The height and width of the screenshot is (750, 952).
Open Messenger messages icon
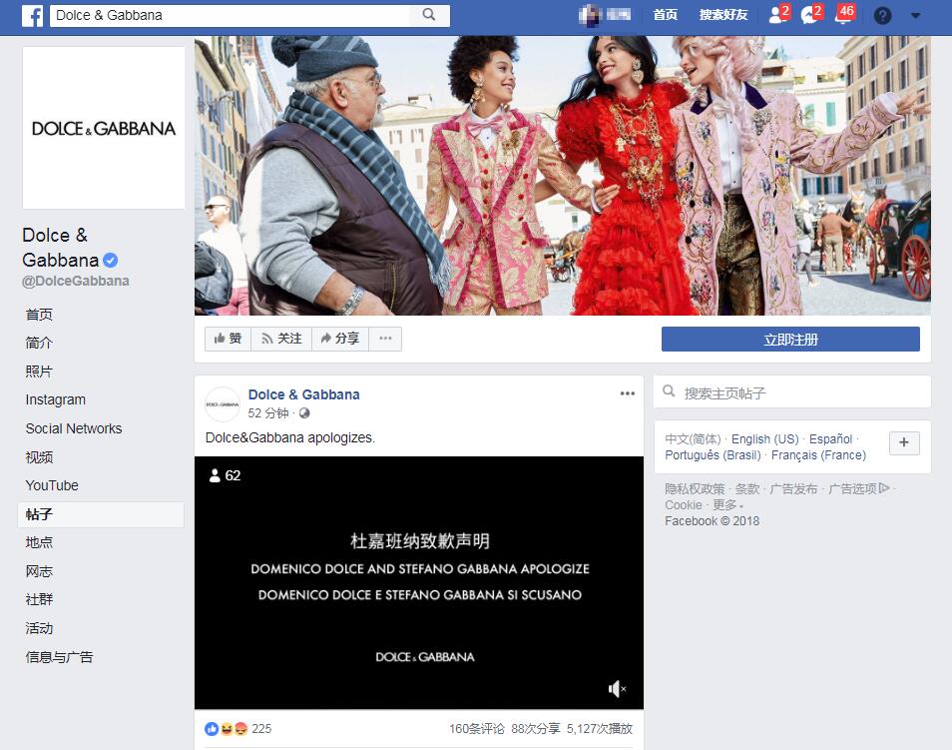[x=811, y=14]
